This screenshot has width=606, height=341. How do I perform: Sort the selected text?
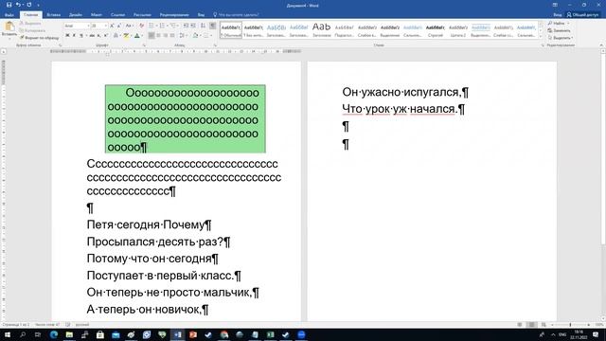click(203, 26)
